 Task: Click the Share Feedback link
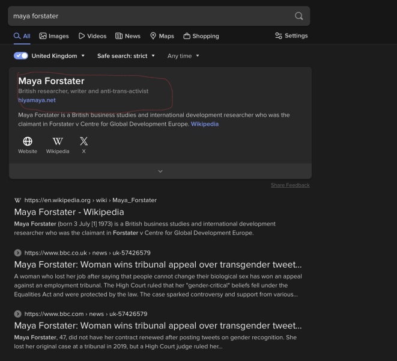click(290, 185)
